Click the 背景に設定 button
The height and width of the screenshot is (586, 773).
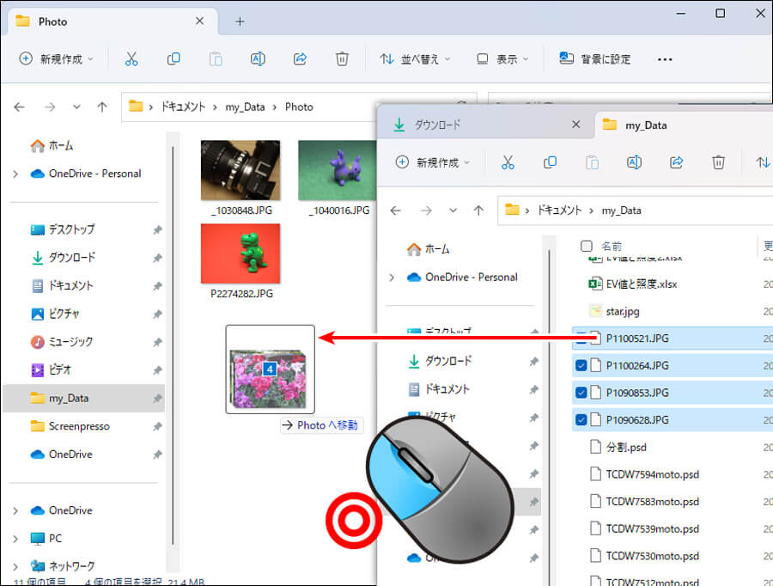point(595,59)
